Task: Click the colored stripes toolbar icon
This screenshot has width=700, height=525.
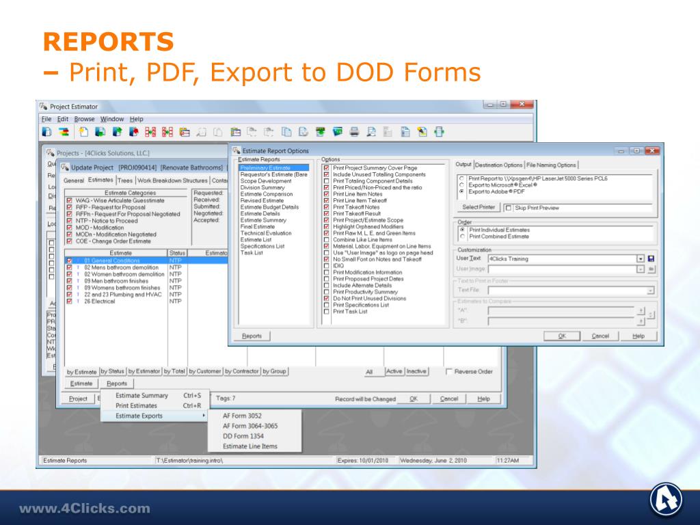Action: (64, 132)
